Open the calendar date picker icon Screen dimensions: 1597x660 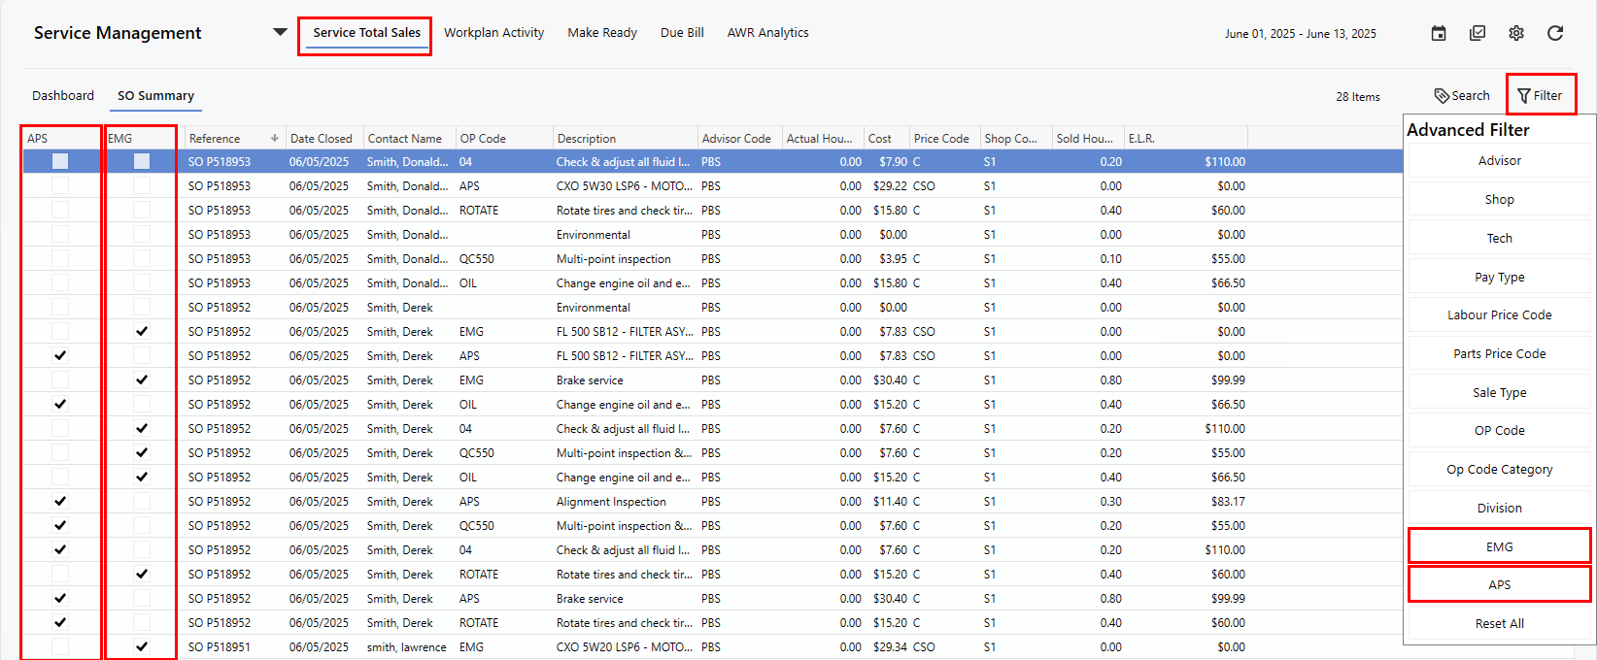(x=1439, y=33)
